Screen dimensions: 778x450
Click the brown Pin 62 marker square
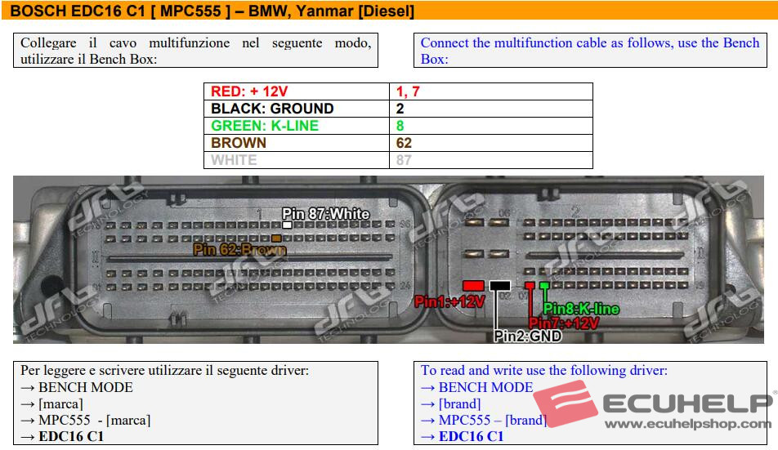(x=276, y=238)
